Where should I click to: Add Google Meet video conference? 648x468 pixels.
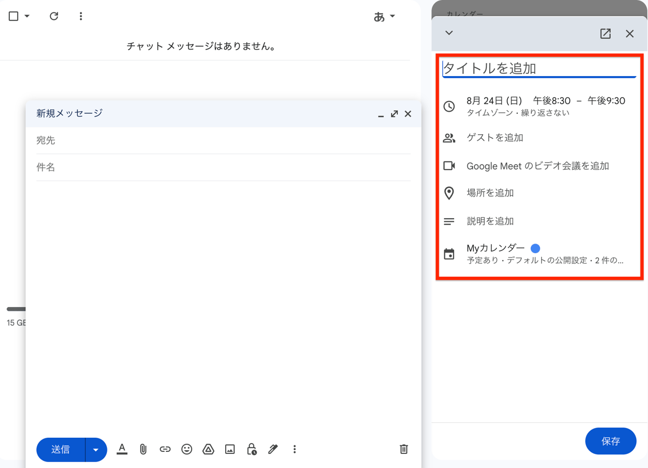(538, 166)
